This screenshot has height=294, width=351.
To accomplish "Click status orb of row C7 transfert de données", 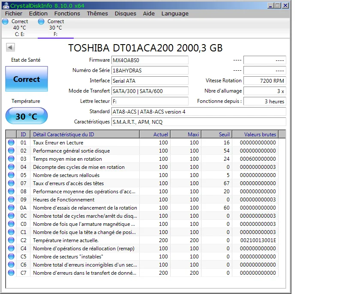I will tap(11, 273).
